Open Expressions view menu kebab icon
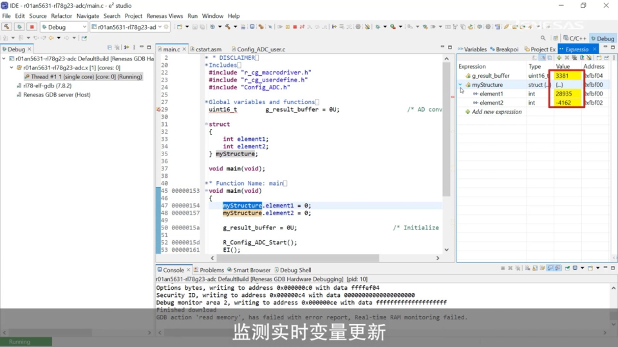 point(613,58)
